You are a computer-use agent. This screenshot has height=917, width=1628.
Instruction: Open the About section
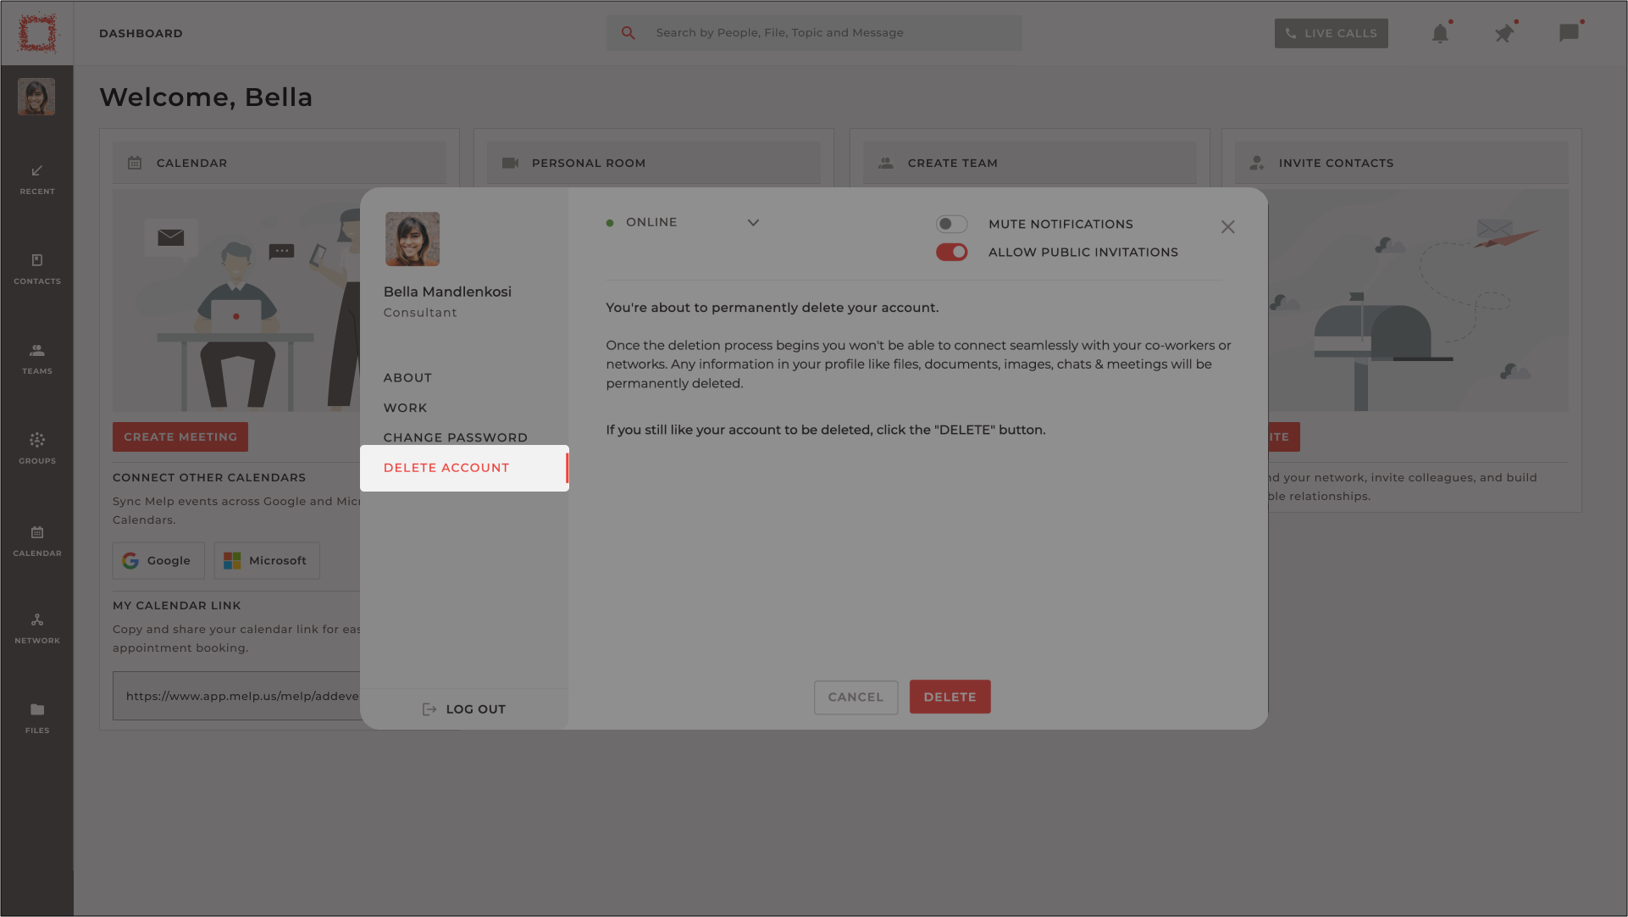point(407,378)
